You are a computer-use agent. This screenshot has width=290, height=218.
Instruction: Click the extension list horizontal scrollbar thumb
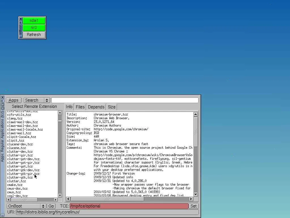[x=24, y=200]
